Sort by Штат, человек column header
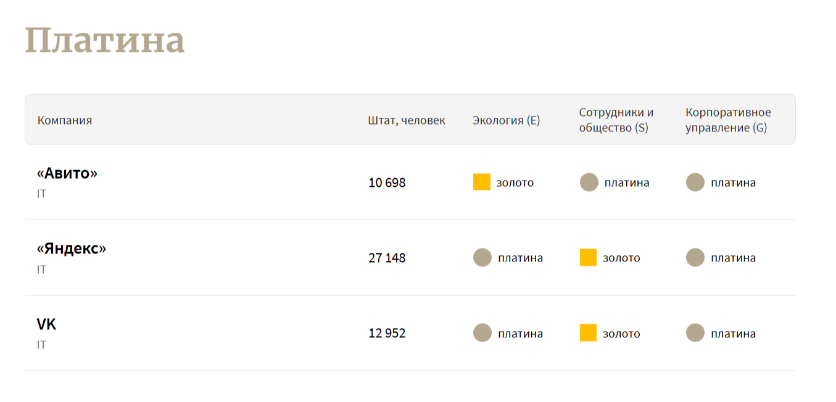 pyautogui.click(x=407, y=120)
